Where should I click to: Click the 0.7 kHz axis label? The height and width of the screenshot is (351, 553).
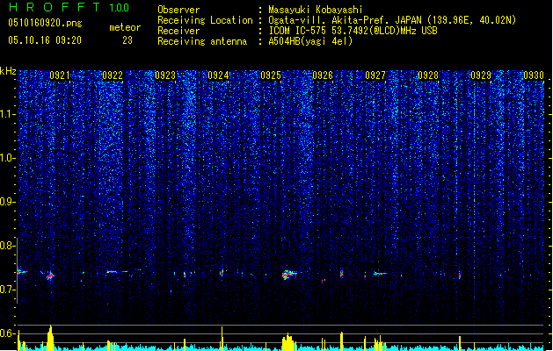[x=7, y=290]
